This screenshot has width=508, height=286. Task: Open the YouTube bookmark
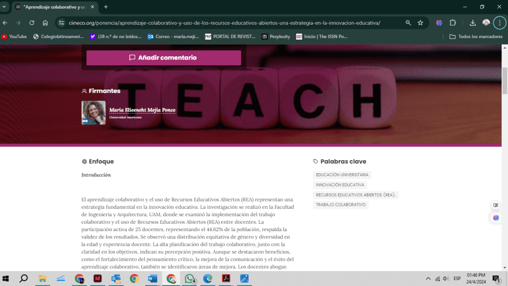tap(14, 37)
